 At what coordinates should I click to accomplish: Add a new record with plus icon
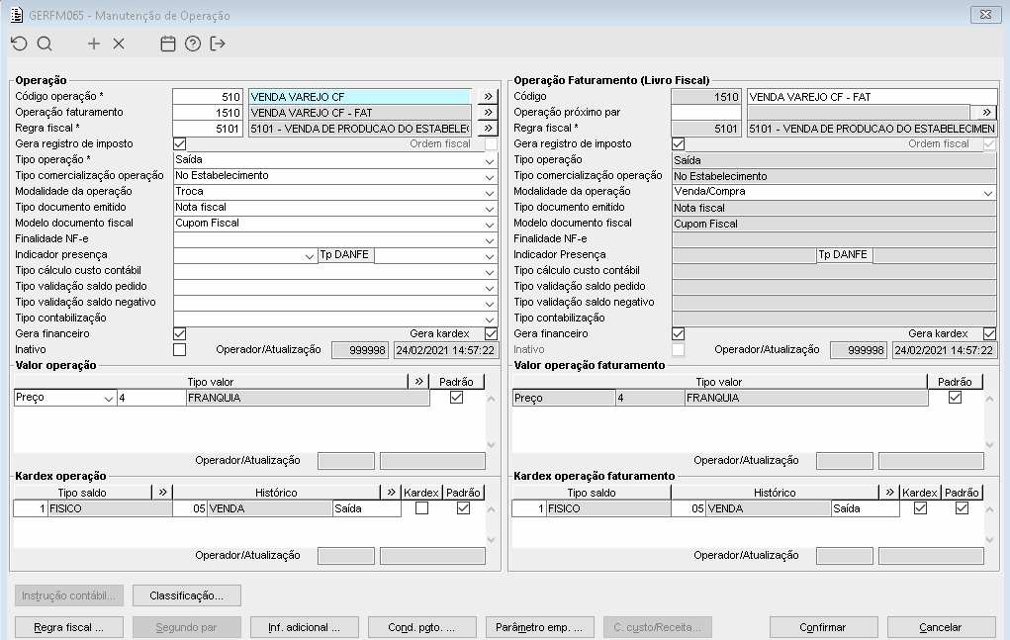pyautogui.click(x=94, y=44)
